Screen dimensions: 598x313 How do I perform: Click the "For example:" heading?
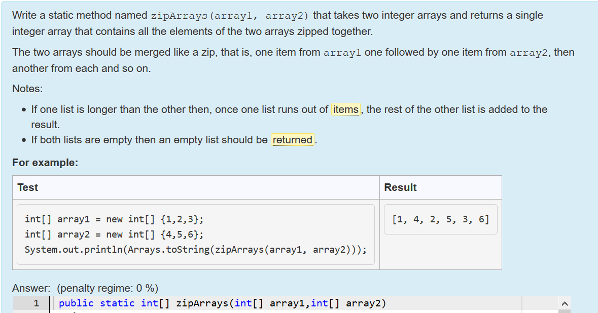point(45,163)
